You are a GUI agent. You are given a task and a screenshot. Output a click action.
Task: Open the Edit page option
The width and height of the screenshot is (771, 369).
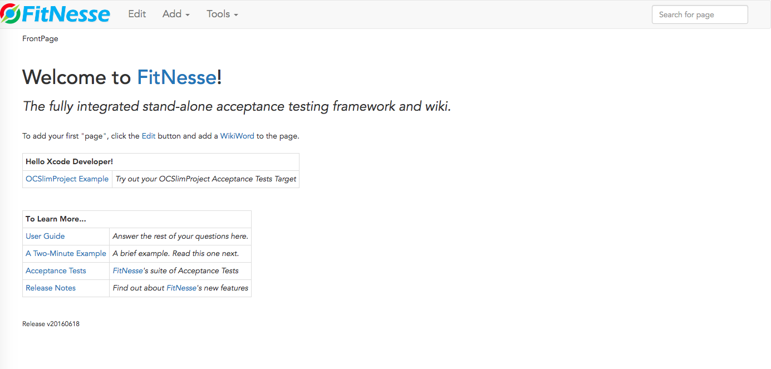point(137,14)
